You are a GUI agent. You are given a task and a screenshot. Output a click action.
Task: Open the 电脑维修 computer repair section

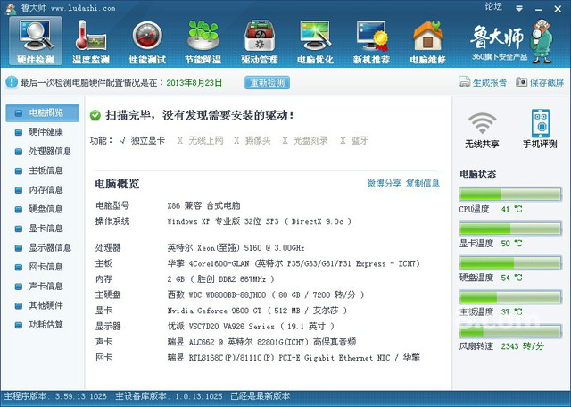pyautogui.click(x=427, y=41)
